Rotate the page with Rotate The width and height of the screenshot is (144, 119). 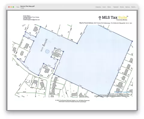click(x=122, y=7)
